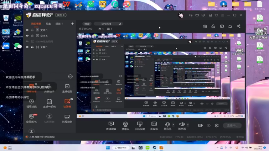This screenshot has height=151, width=269.
Task: Open the 斗鱼直播伴侣使用教程 tutorial link
Action: point(42,137)
